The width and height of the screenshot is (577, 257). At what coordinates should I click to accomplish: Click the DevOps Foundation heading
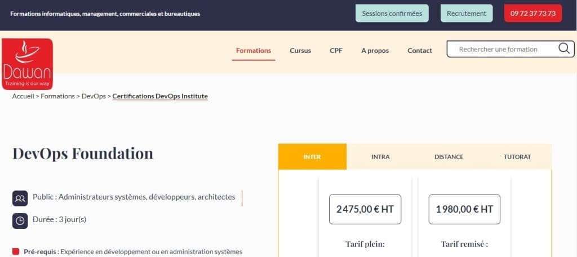coord(83,153)
